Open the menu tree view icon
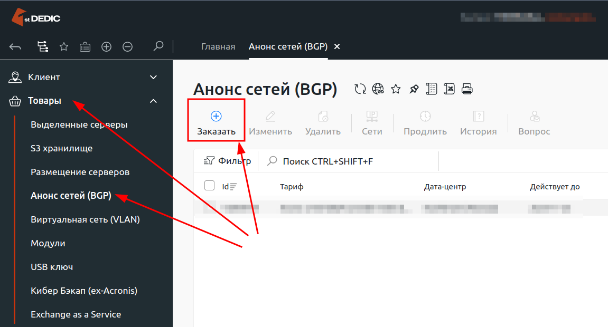 click(x=43, y=47)
